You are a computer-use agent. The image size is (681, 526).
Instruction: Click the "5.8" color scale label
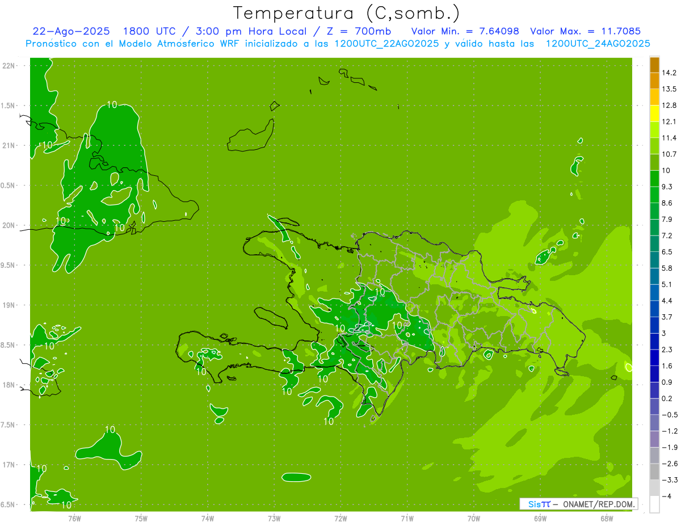tap(667, 268)
